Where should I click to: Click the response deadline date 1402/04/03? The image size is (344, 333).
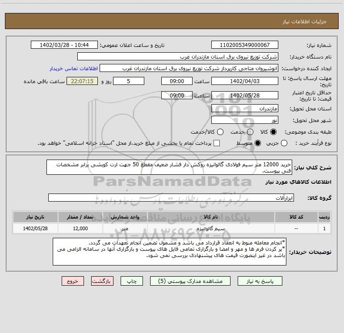[245, 81]
